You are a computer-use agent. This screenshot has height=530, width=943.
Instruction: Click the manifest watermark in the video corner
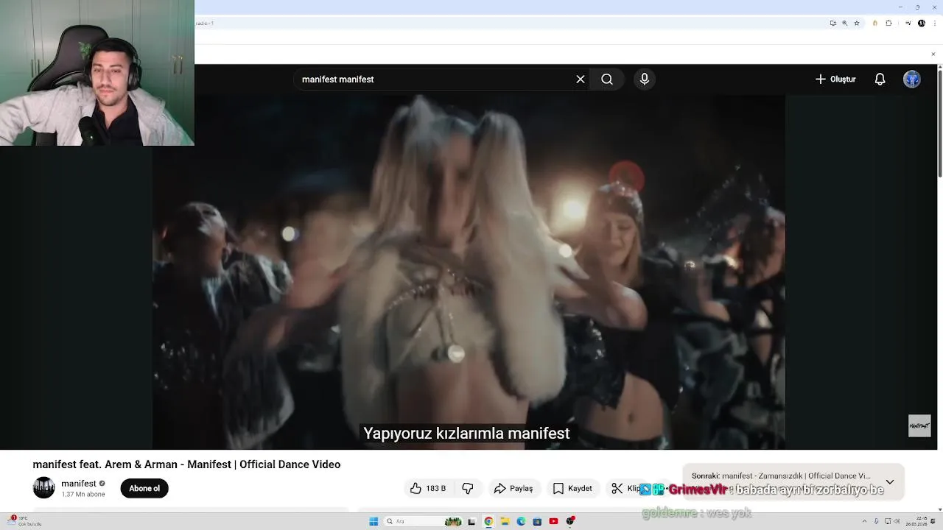point(919,425)
